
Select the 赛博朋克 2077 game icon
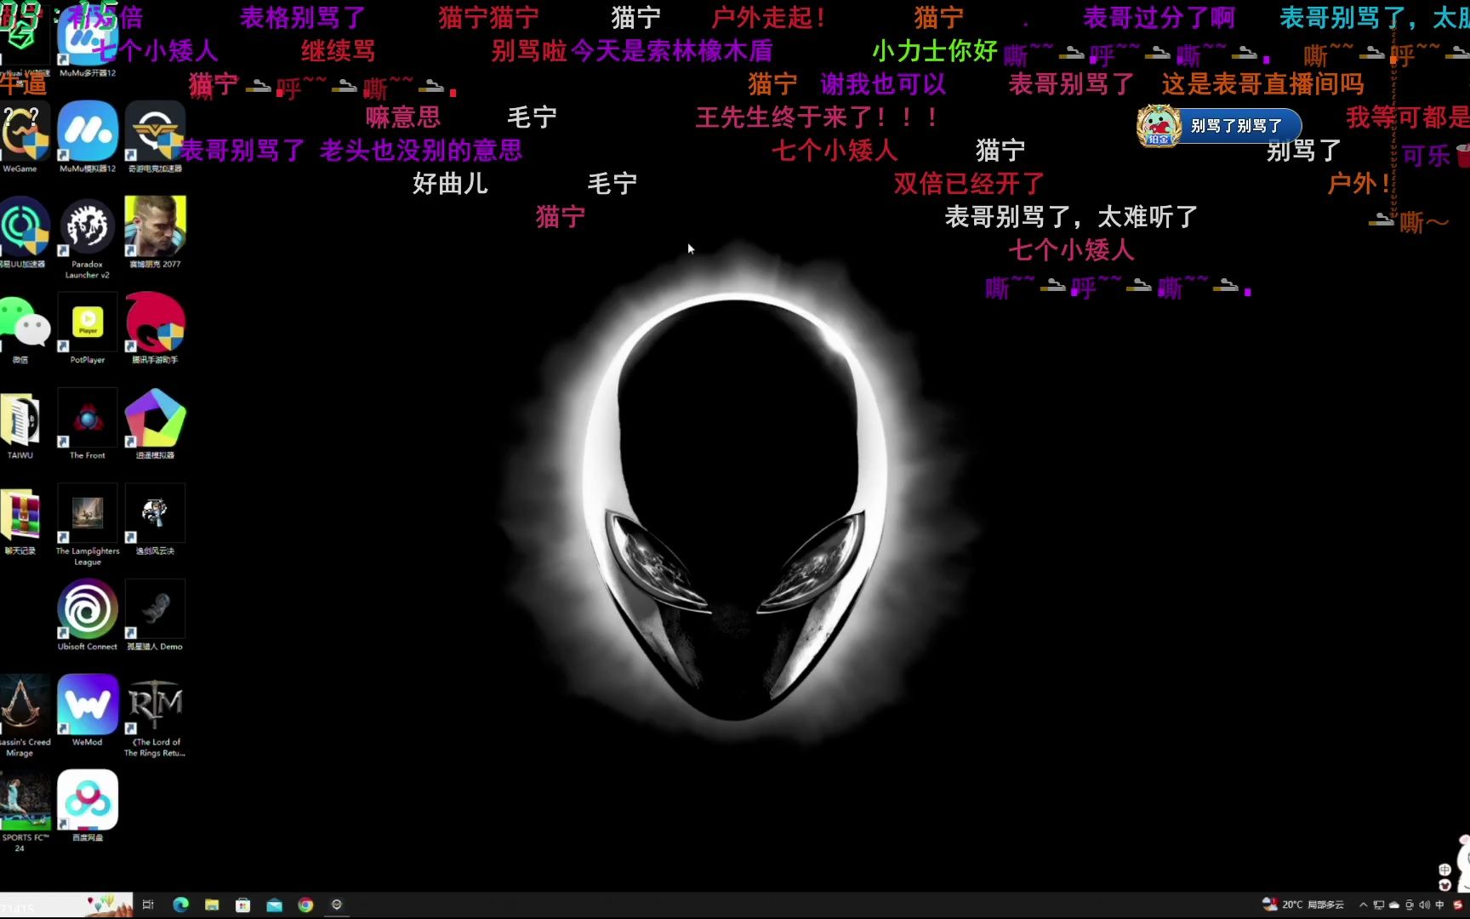[155, 233]
